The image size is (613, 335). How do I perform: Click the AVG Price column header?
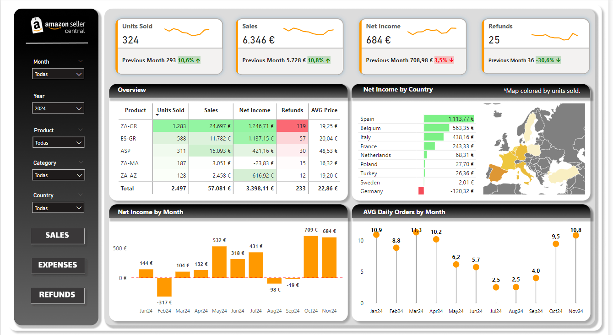click(x=324, y=110)
